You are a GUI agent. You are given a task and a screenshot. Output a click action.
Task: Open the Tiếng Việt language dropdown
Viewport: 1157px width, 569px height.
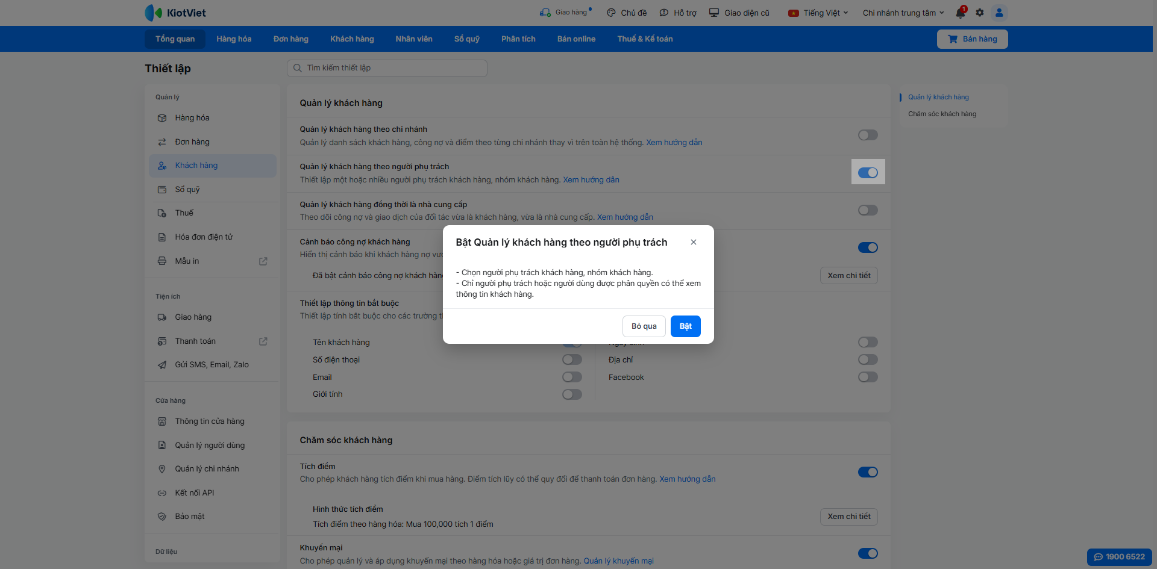coord(818,13)
